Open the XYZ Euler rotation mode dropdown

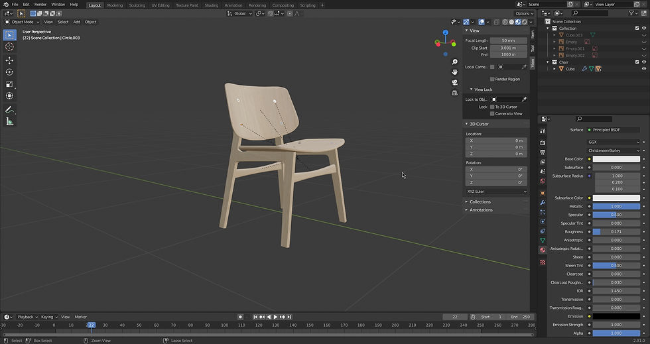pyautogui.click(x=496, y=192)
